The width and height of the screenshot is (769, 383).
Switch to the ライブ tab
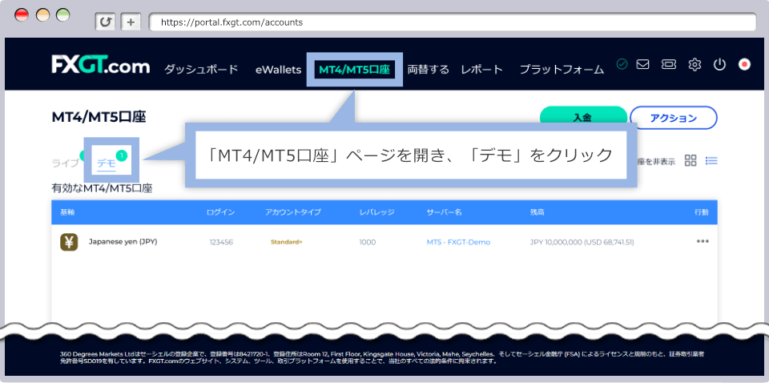tap(65, 163)
